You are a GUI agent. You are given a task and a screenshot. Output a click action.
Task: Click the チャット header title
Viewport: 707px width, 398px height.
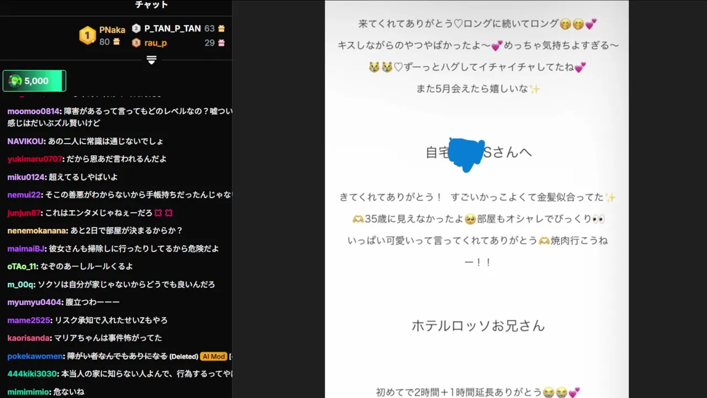coord(151,5)
